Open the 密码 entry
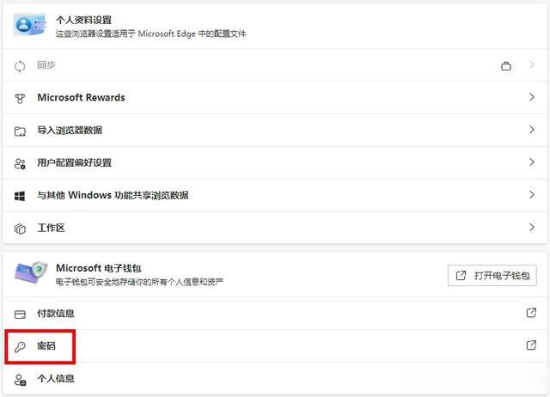The width and height of the screenshot is (550, 397). click(275, 345)
